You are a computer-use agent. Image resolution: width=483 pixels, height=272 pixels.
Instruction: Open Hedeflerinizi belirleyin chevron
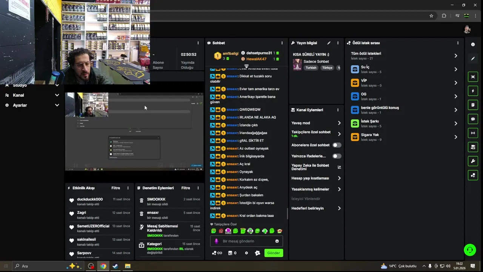coord(339,208)
